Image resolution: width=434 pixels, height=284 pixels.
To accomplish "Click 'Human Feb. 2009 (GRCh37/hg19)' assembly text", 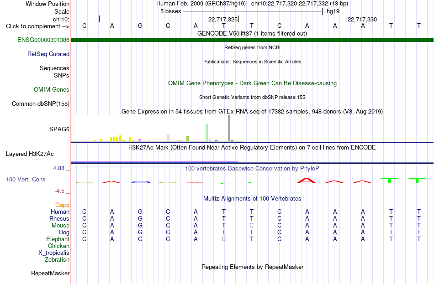I will coord(201,4).
